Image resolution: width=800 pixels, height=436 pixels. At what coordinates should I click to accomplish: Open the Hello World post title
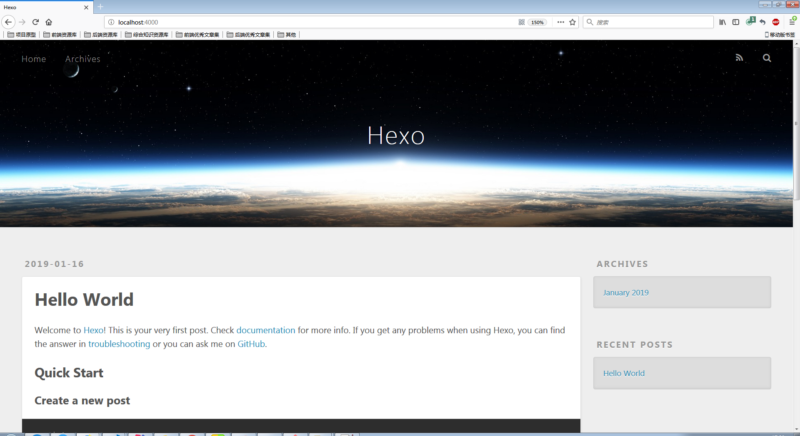point(84,300)
